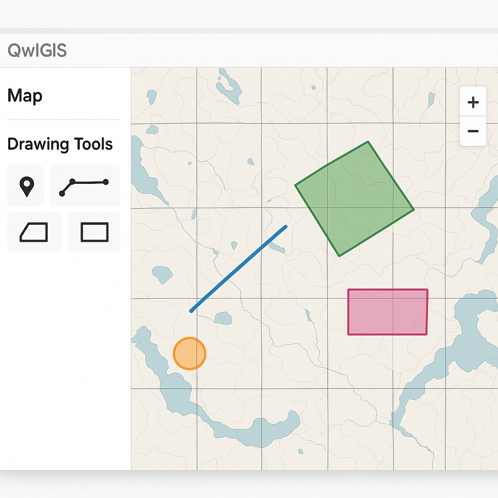This screenshot has width=498, height=498.
Task: Click the bottom vertex of the green polygon
Action: click(339, 255)
